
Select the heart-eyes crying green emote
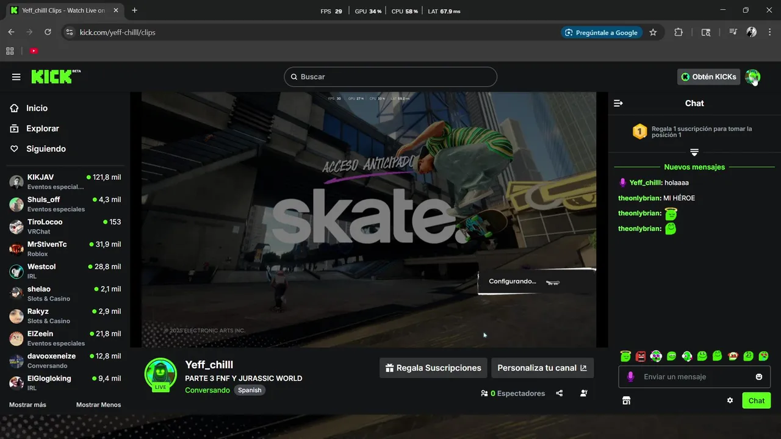(x=763, y=356)
